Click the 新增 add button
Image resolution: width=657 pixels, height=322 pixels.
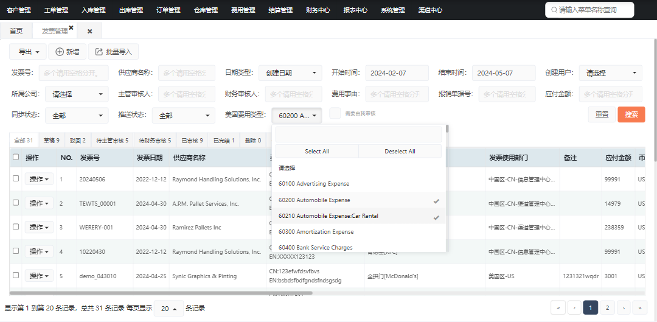[68, 52]
